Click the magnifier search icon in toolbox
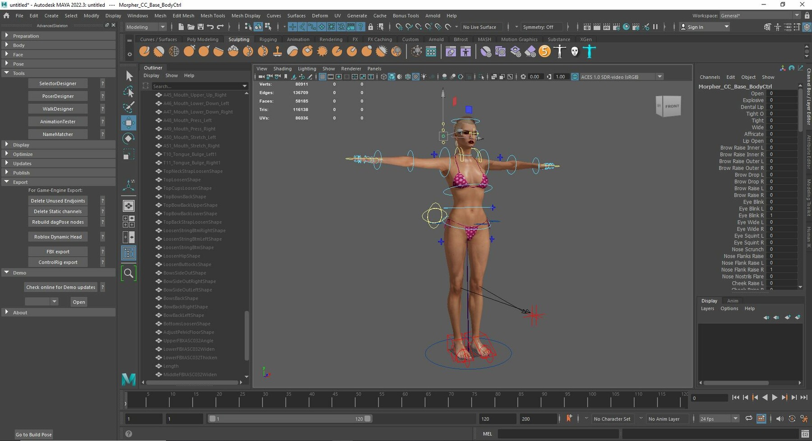Viewport: 812px width, 441px height. pos(129,273)
